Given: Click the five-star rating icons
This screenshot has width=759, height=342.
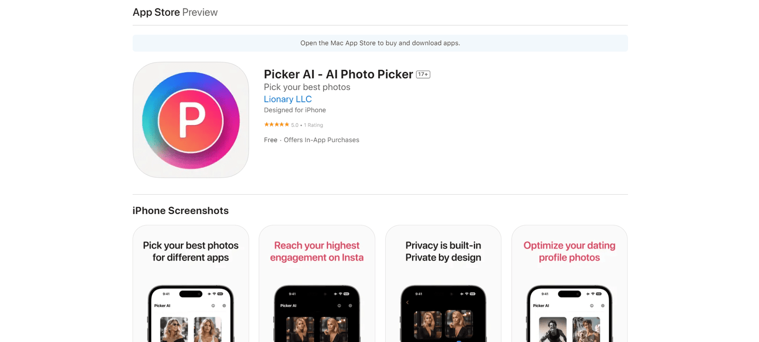Looking at the screenshot, I should (277, 125).
